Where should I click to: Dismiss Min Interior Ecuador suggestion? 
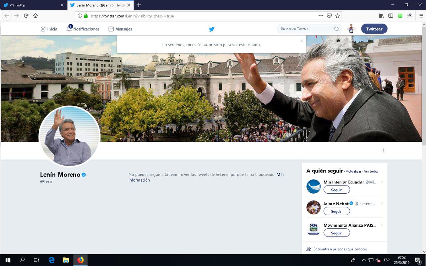pyautogui.click(x=382, y=182)
